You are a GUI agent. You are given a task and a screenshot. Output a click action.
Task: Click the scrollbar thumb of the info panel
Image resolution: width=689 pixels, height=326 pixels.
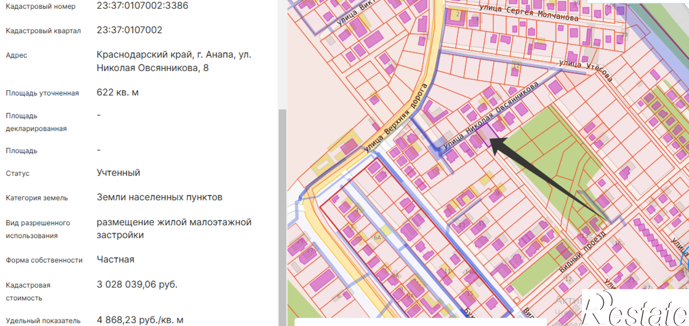(x=282, y=217)
